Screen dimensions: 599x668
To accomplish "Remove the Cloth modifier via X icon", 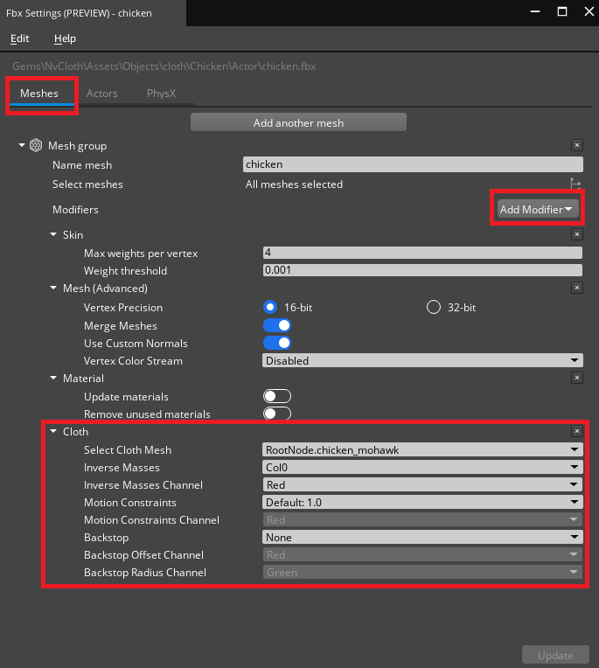I will (576, 431).
